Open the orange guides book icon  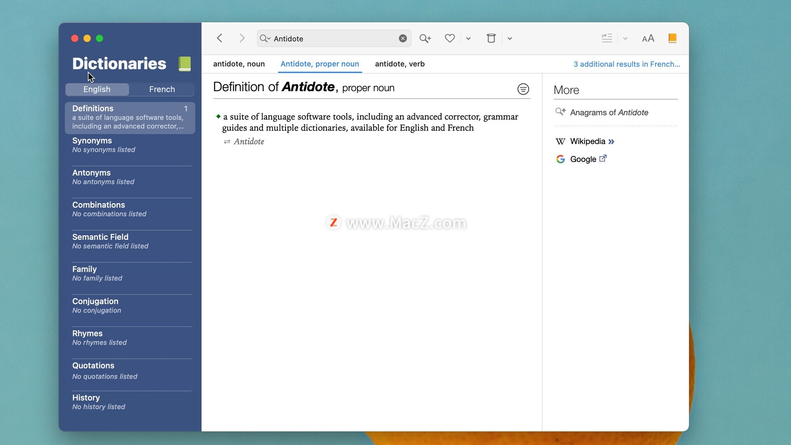click(x=672, y=38)
